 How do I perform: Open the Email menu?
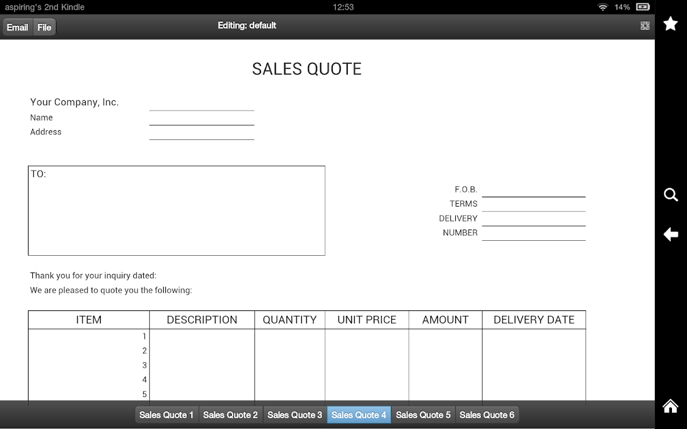tap(18, 27)
